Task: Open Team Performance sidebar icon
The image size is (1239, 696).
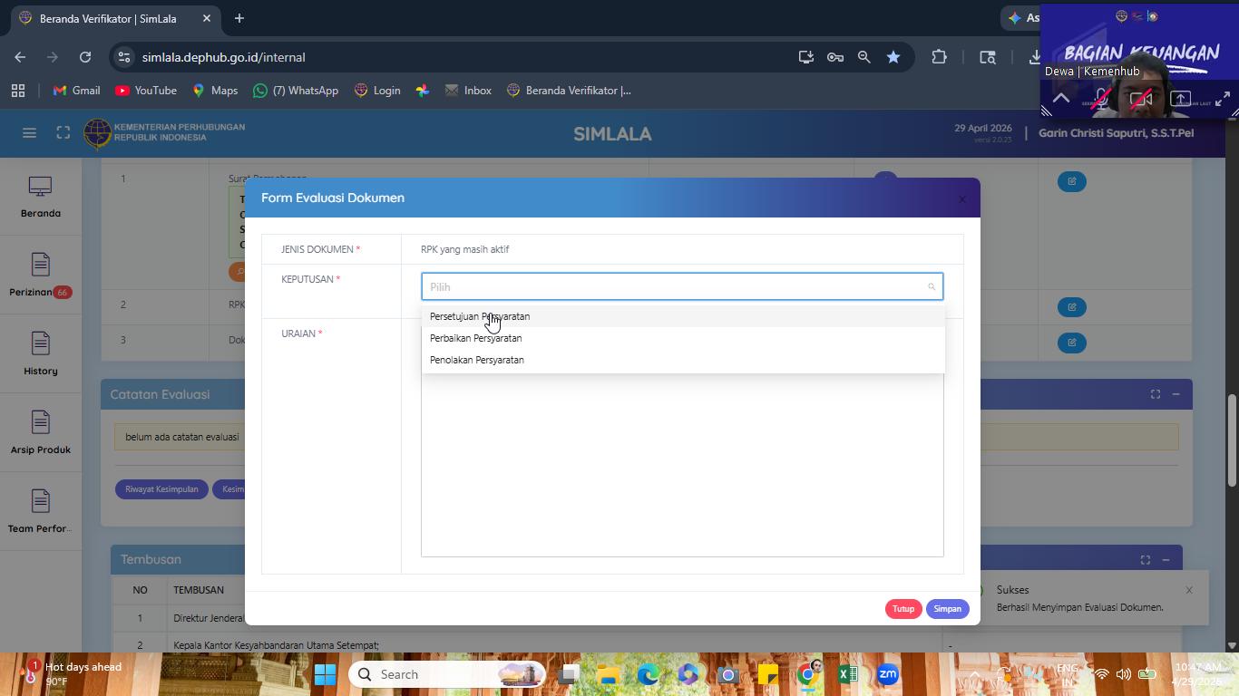Action: point(41,512)
